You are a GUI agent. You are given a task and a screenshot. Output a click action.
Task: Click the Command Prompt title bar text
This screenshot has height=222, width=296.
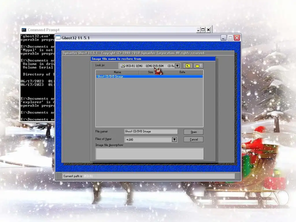pyautogui.click(x=44, y=30)
